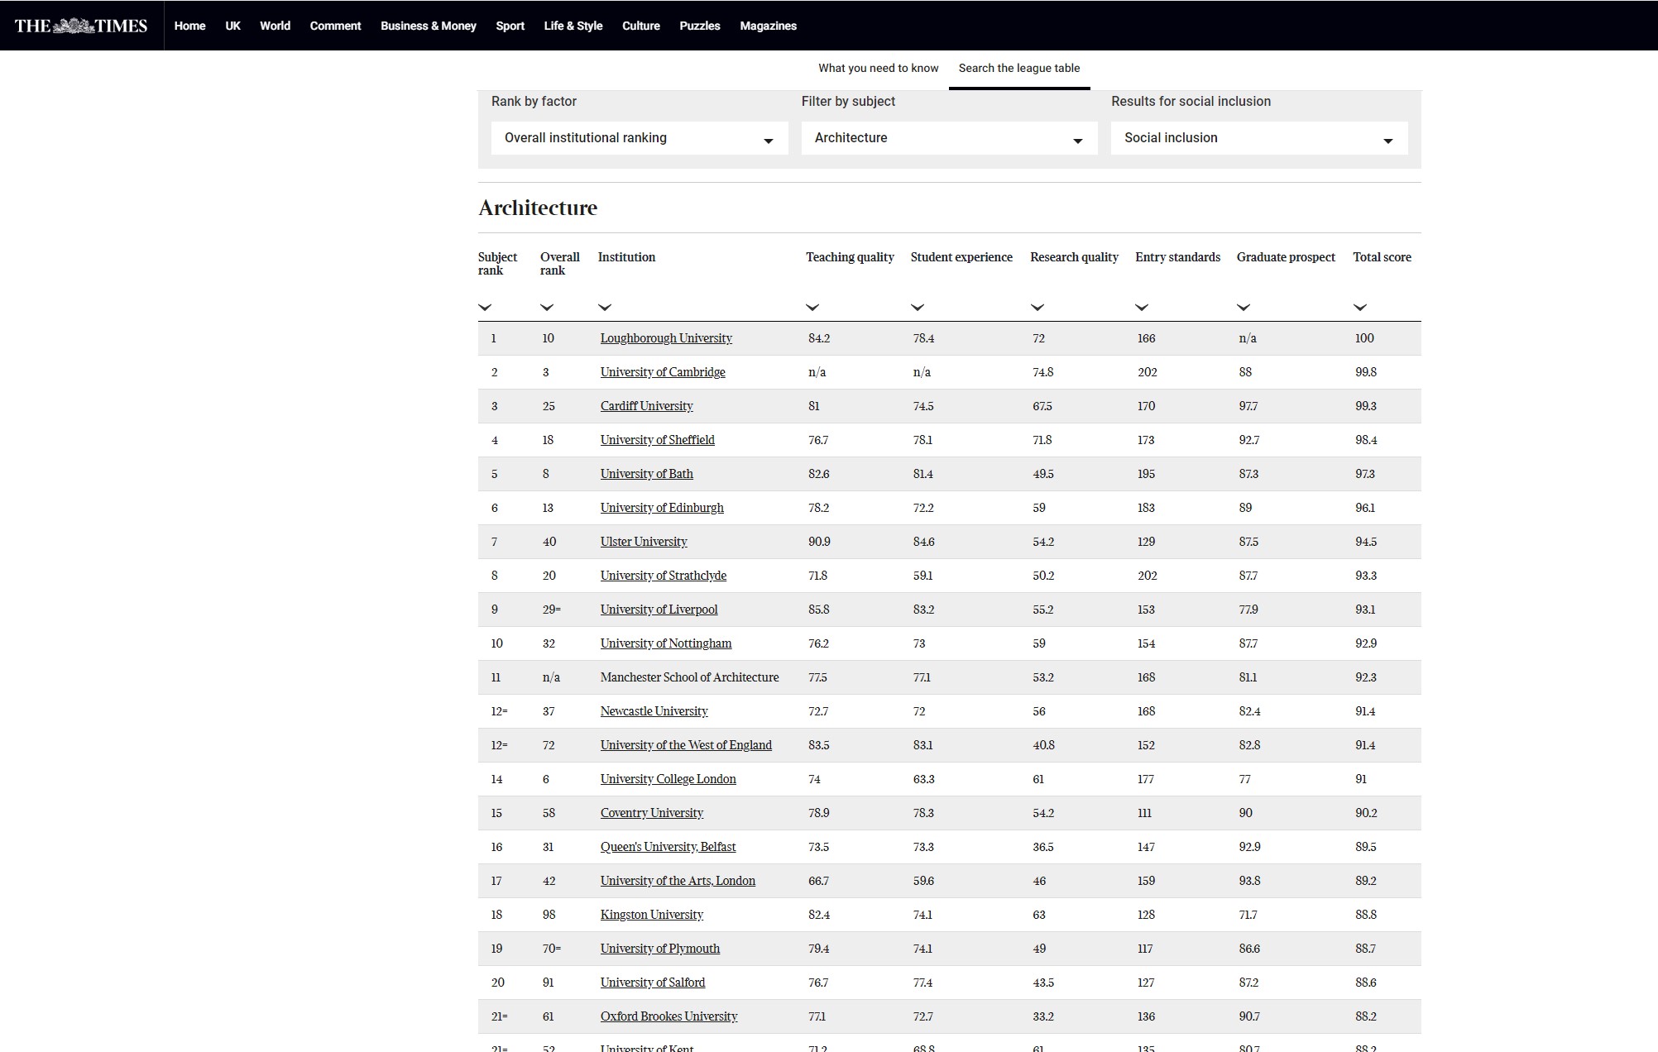Sort by Total score chevron
Screen dimensions: 1658x1052
pyautogui.click(x=1359, y=308)
